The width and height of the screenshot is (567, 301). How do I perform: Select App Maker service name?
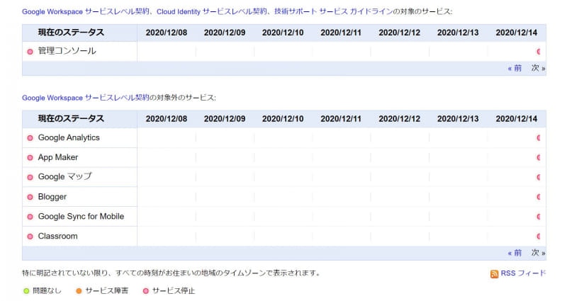coord(58,157)
